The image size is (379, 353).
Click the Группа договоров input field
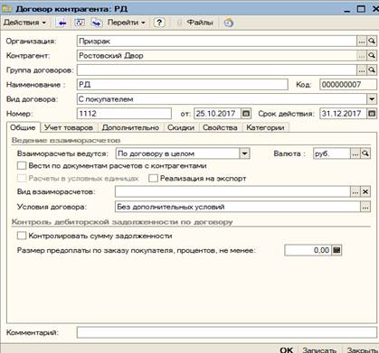tap(217, 70)
